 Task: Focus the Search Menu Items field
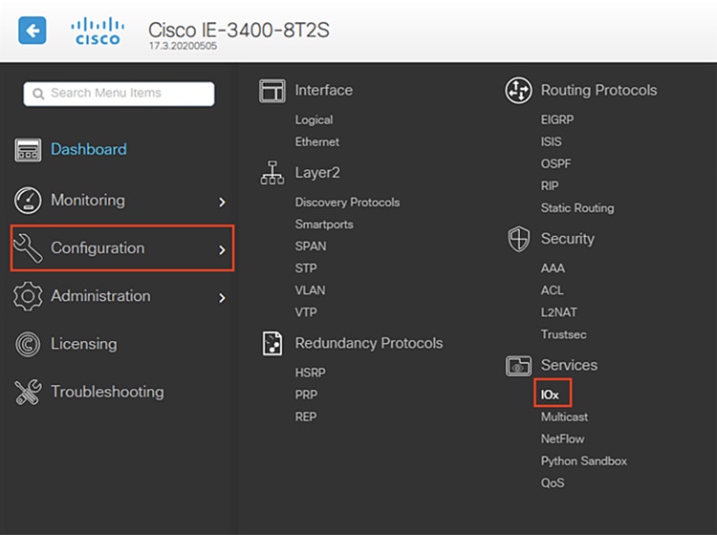pos(119,94)
